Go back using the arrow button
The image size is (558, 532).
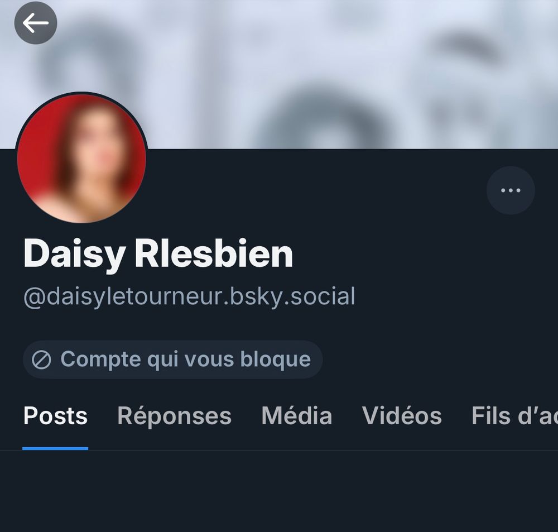(36, 23)
